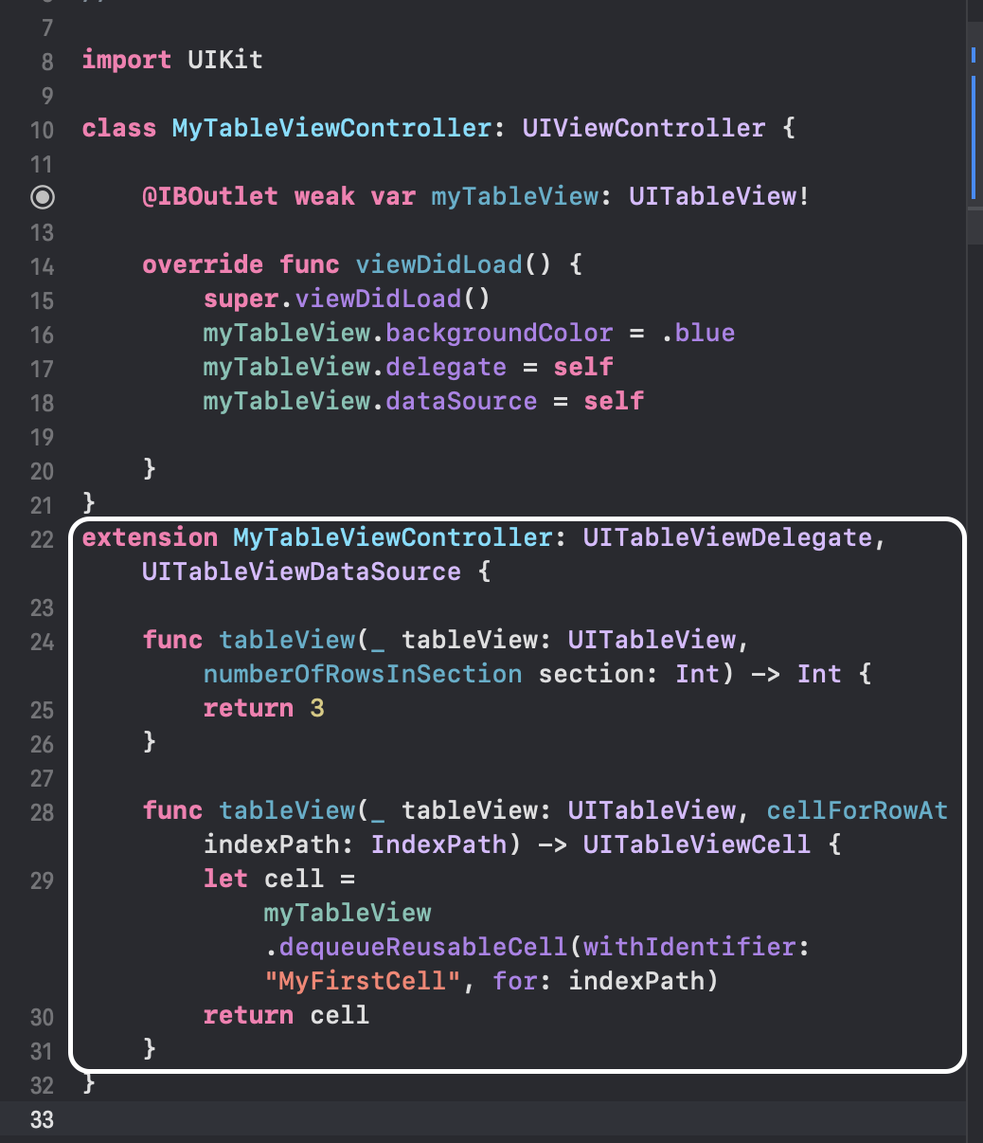Click 'return' on line 25
Image resolution: width=983 pixels, height=1143 pixels.
tap(248, 708)
